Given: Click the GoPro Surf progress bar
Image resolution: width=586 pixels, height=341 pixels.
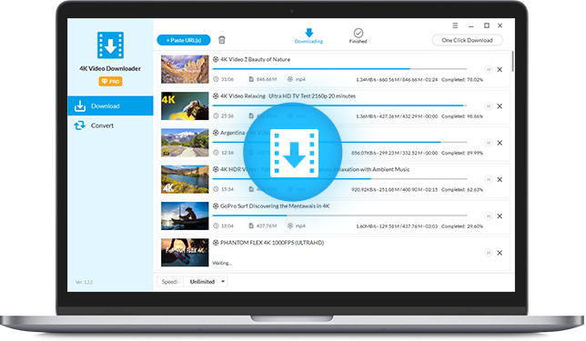Looking at the screenshot, I should tap(339, 216).
